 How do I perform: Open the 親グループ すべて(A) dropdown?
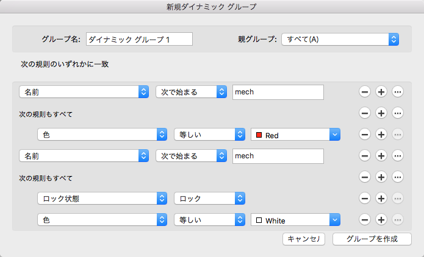[x=340, y=39]
